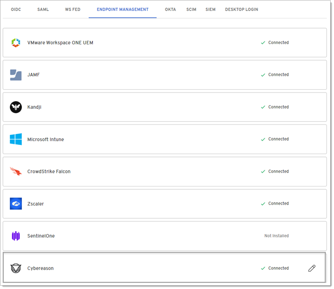Click the Cybereason integration name
Image resolution: width=334 pixels, height=289 pixels.
point(41,268)
